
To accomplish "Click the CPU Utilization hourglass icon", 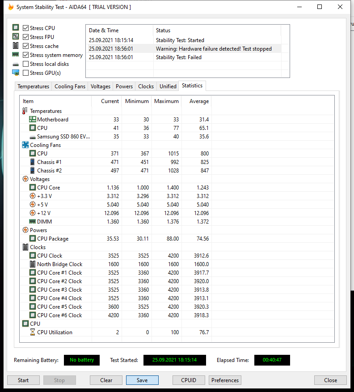I will click(x=33, y=332).
